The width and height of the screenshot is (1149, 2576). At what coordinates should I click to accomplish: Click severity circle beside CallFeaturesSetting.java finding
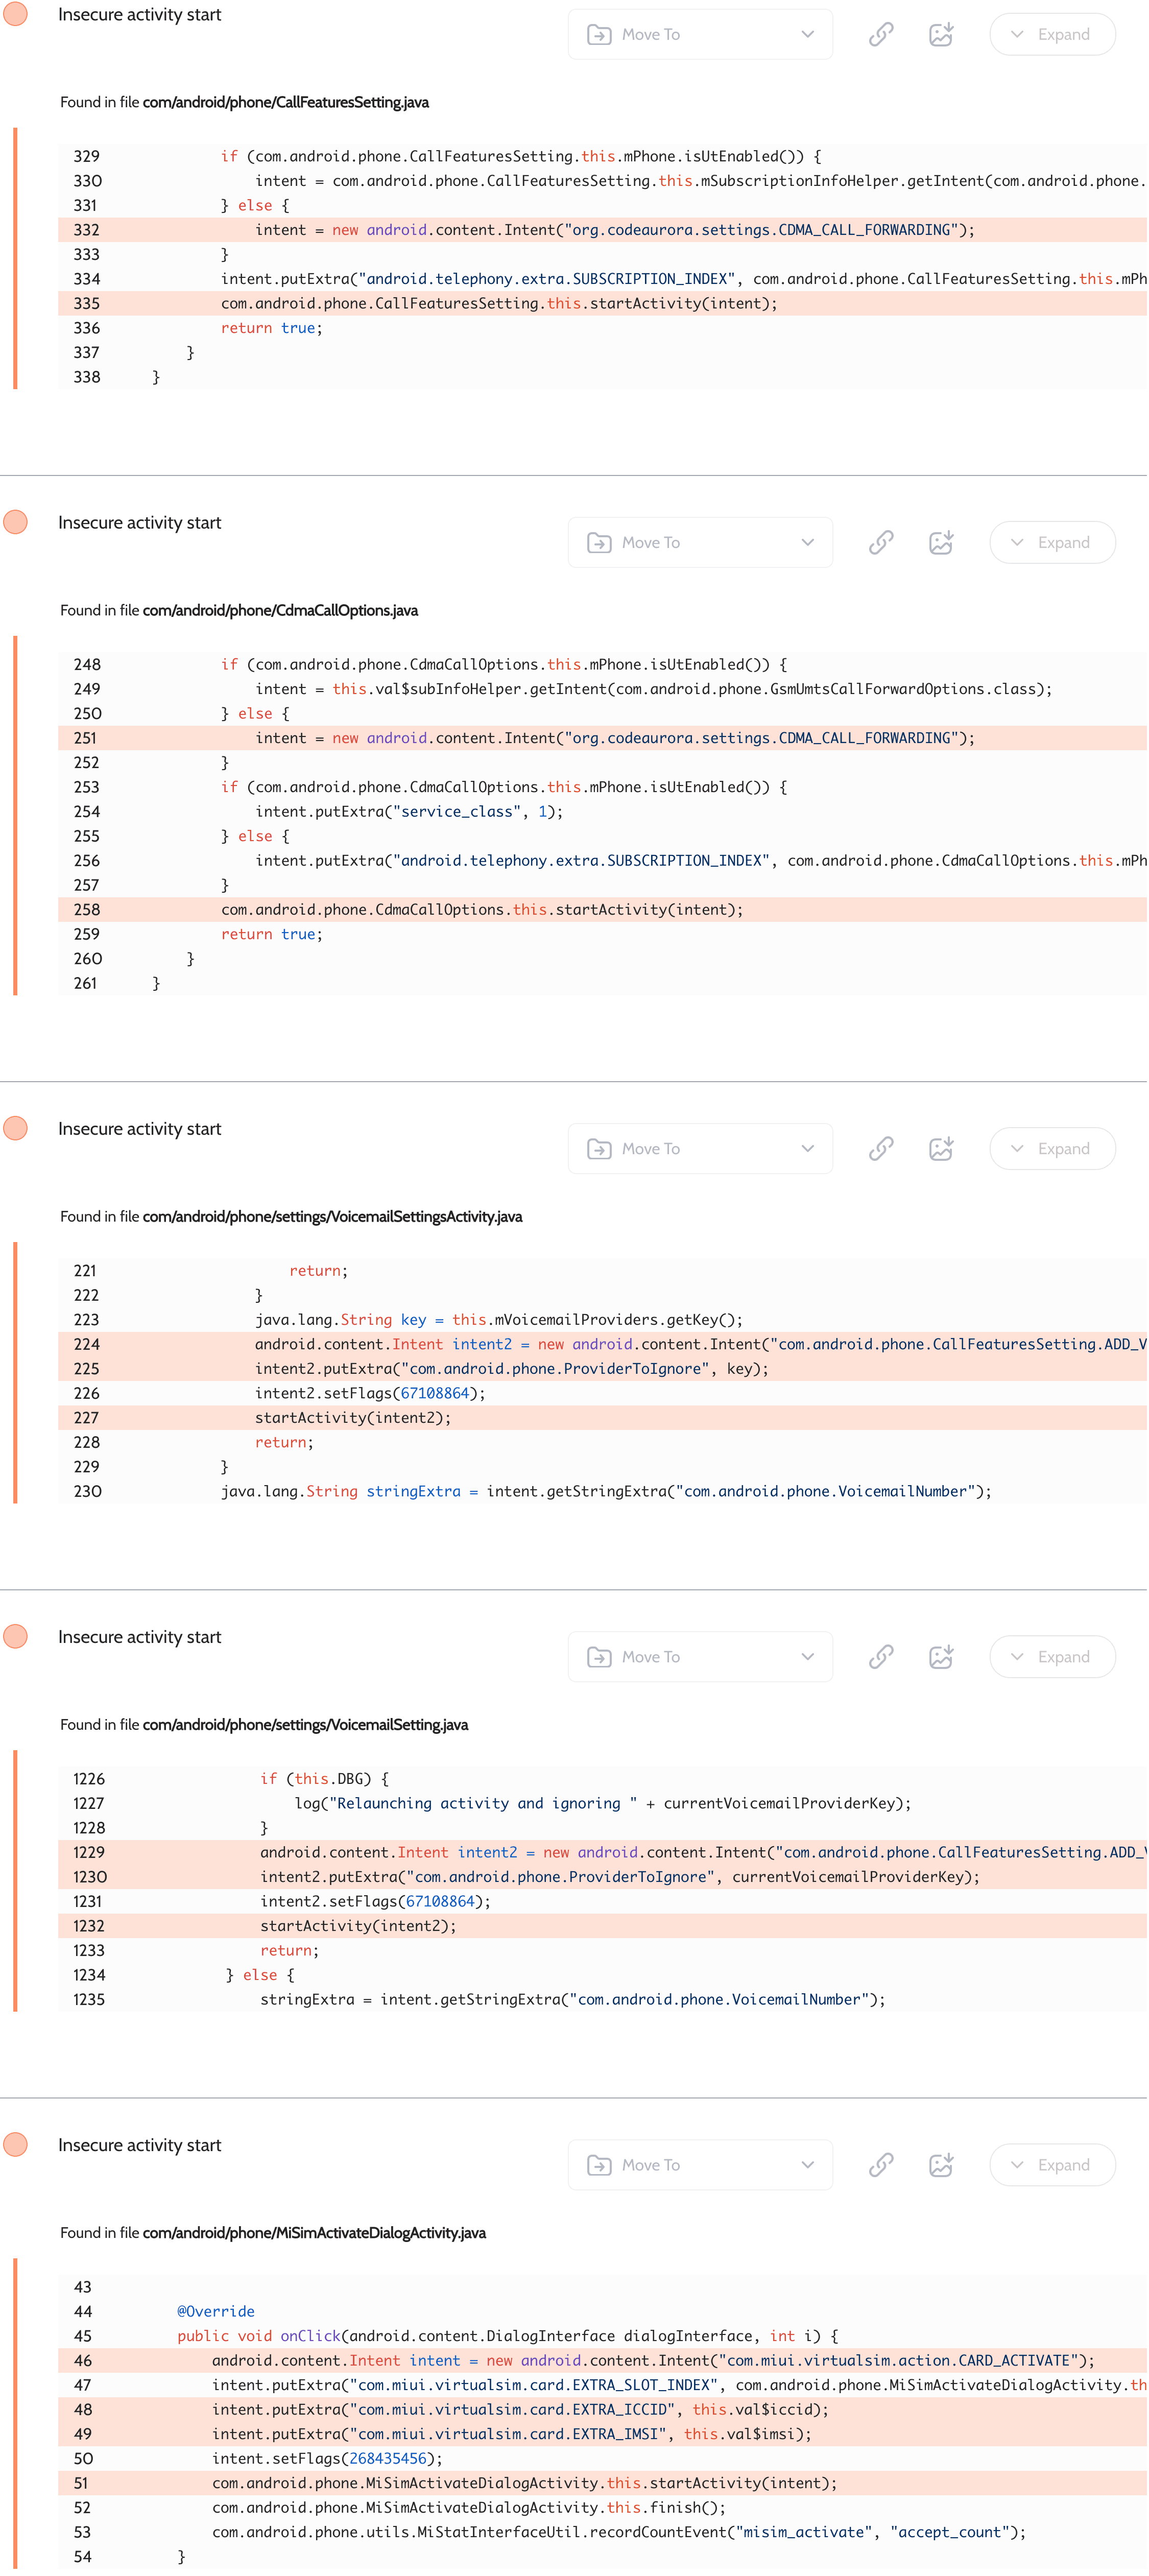(16, 15)
